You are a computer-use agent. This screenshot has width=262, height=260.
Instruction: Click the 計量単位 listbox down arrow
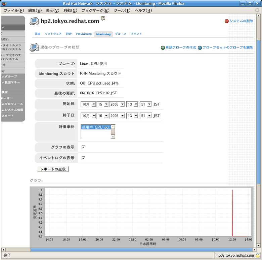[113, 137]
